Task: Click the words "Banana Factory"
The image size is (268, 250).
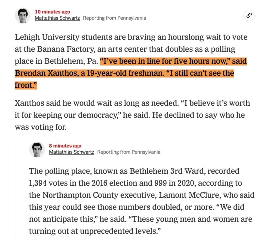Action: (x=66, y=49)
